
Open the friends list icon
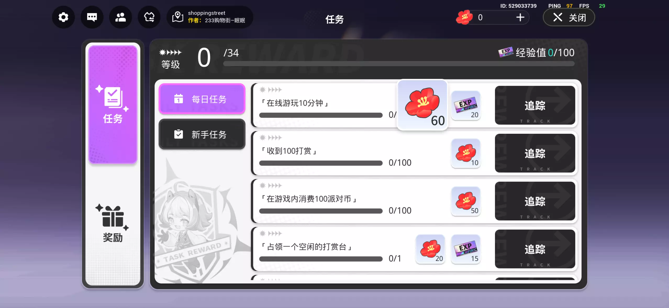(x=120, y=17)
